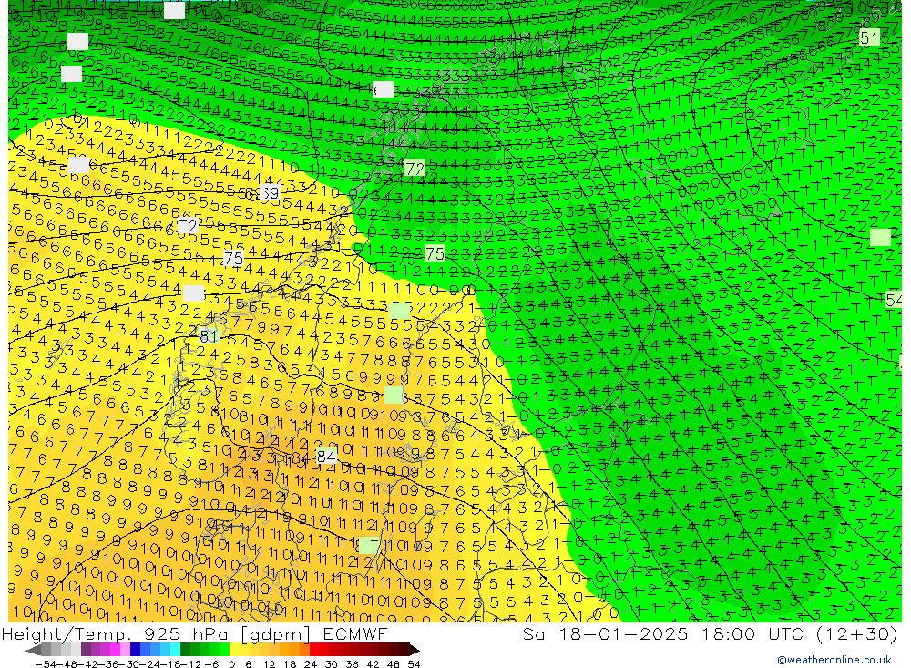The image size is (911, 668).
Task: Click the forecast date 18-01-2025
Action: (623, 633)
